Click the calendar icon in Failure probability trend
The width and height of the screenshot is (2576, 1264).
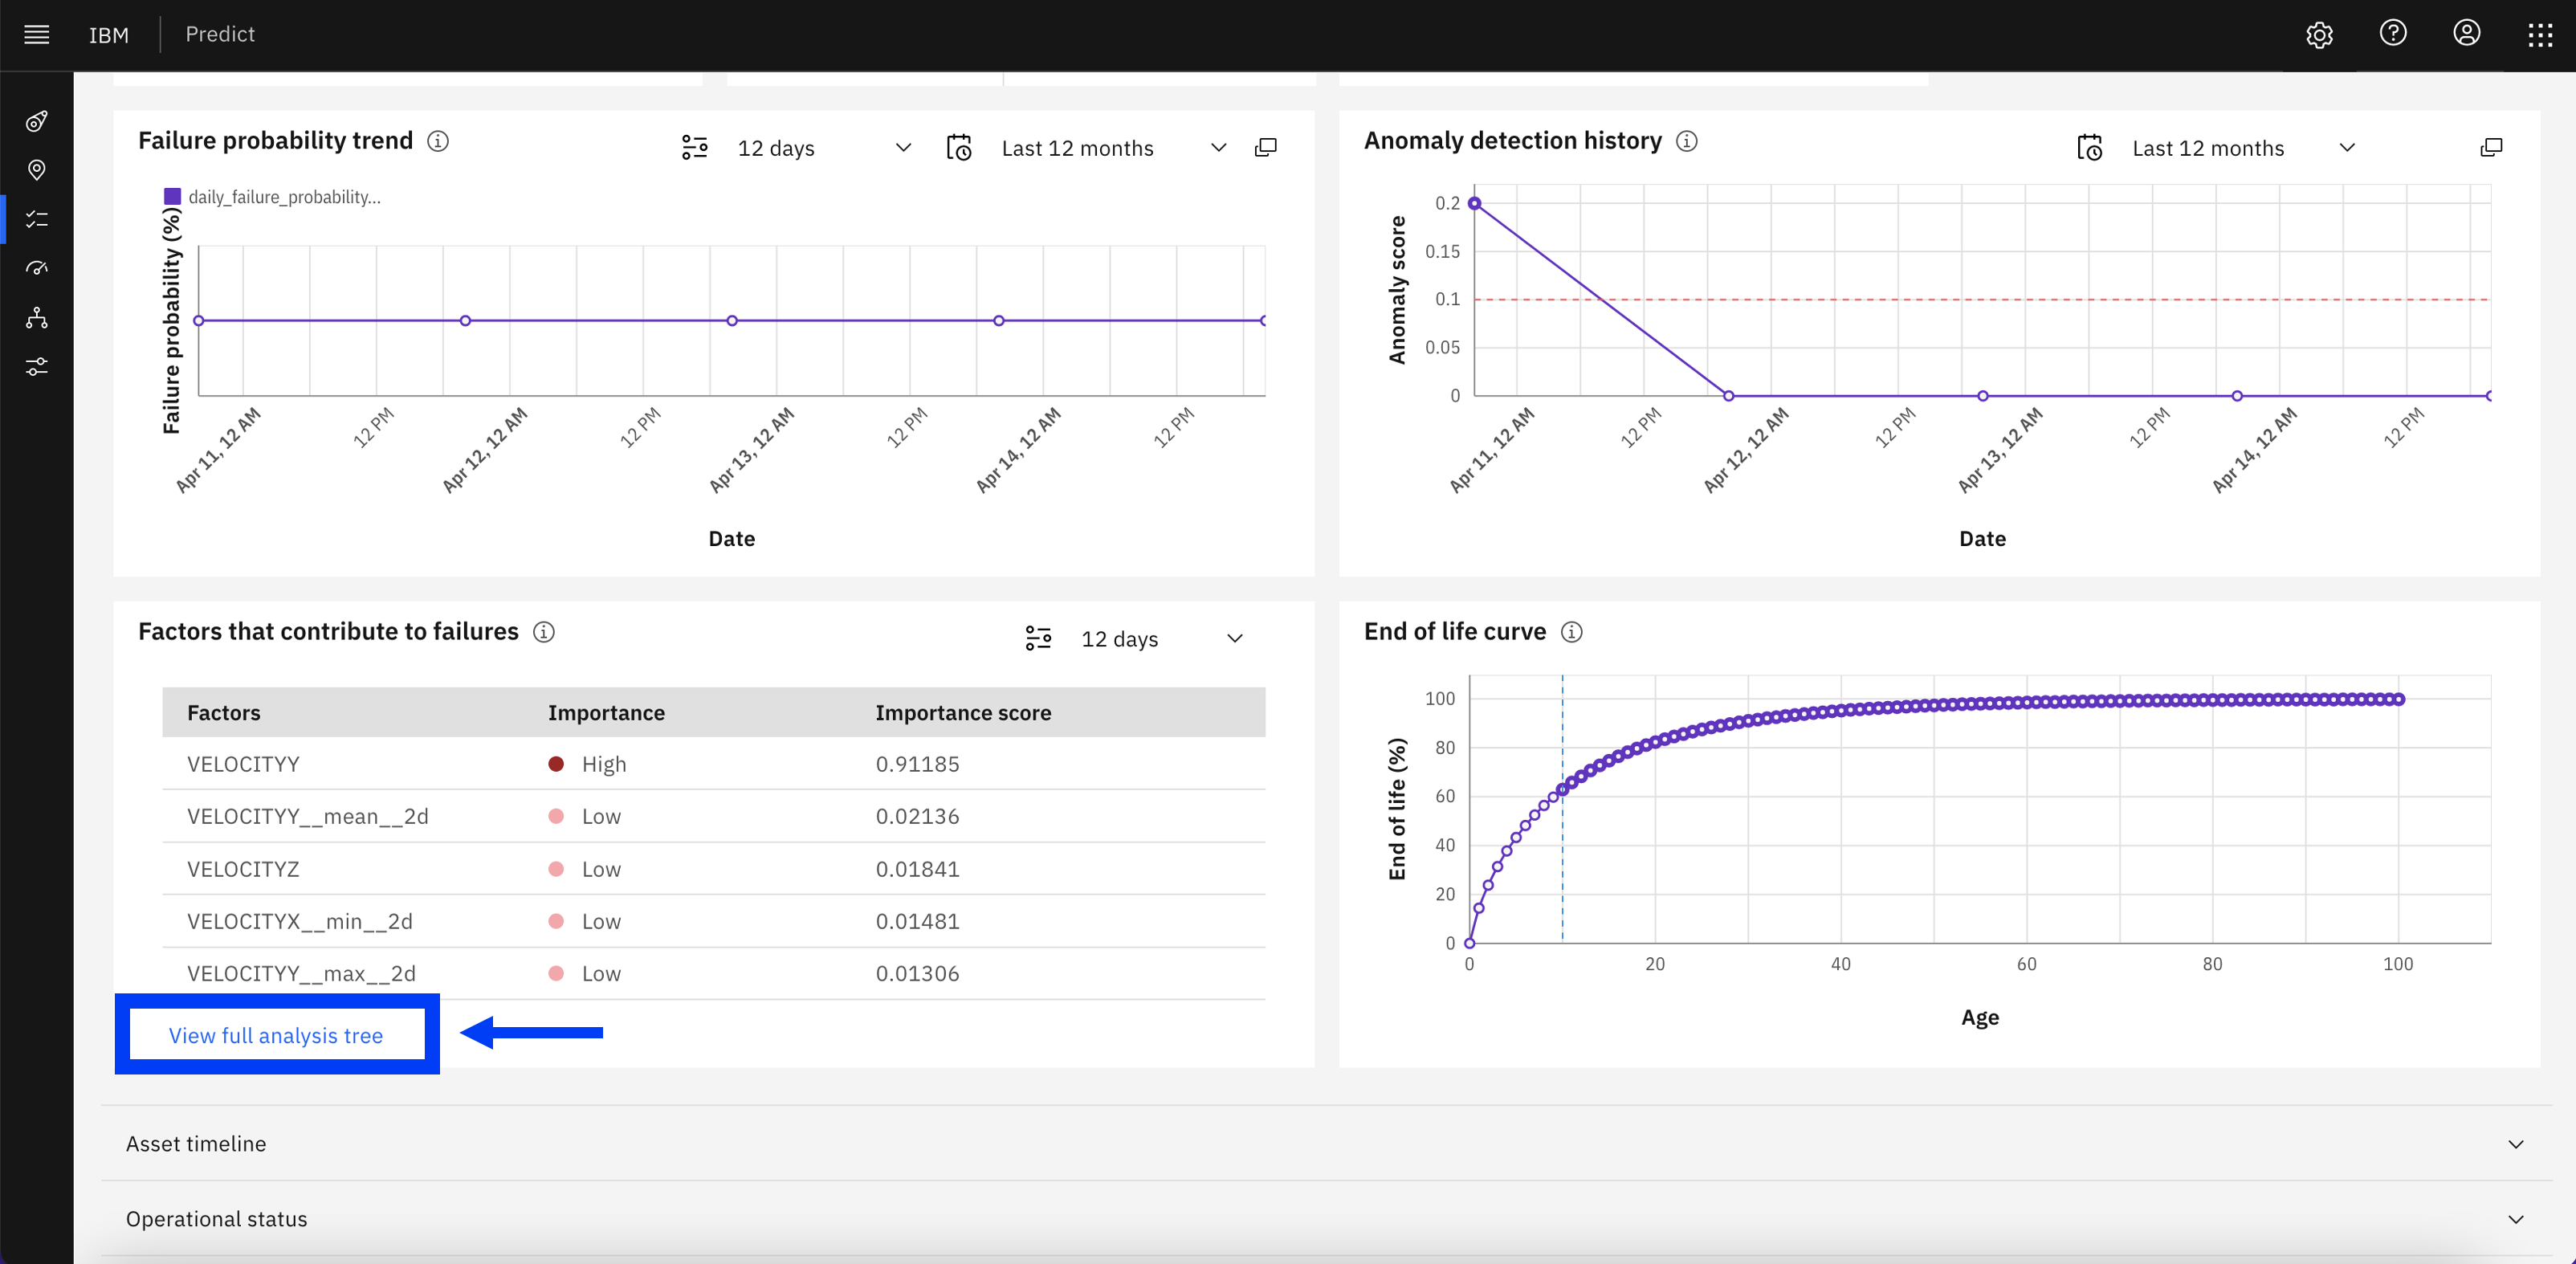point(959,148)
